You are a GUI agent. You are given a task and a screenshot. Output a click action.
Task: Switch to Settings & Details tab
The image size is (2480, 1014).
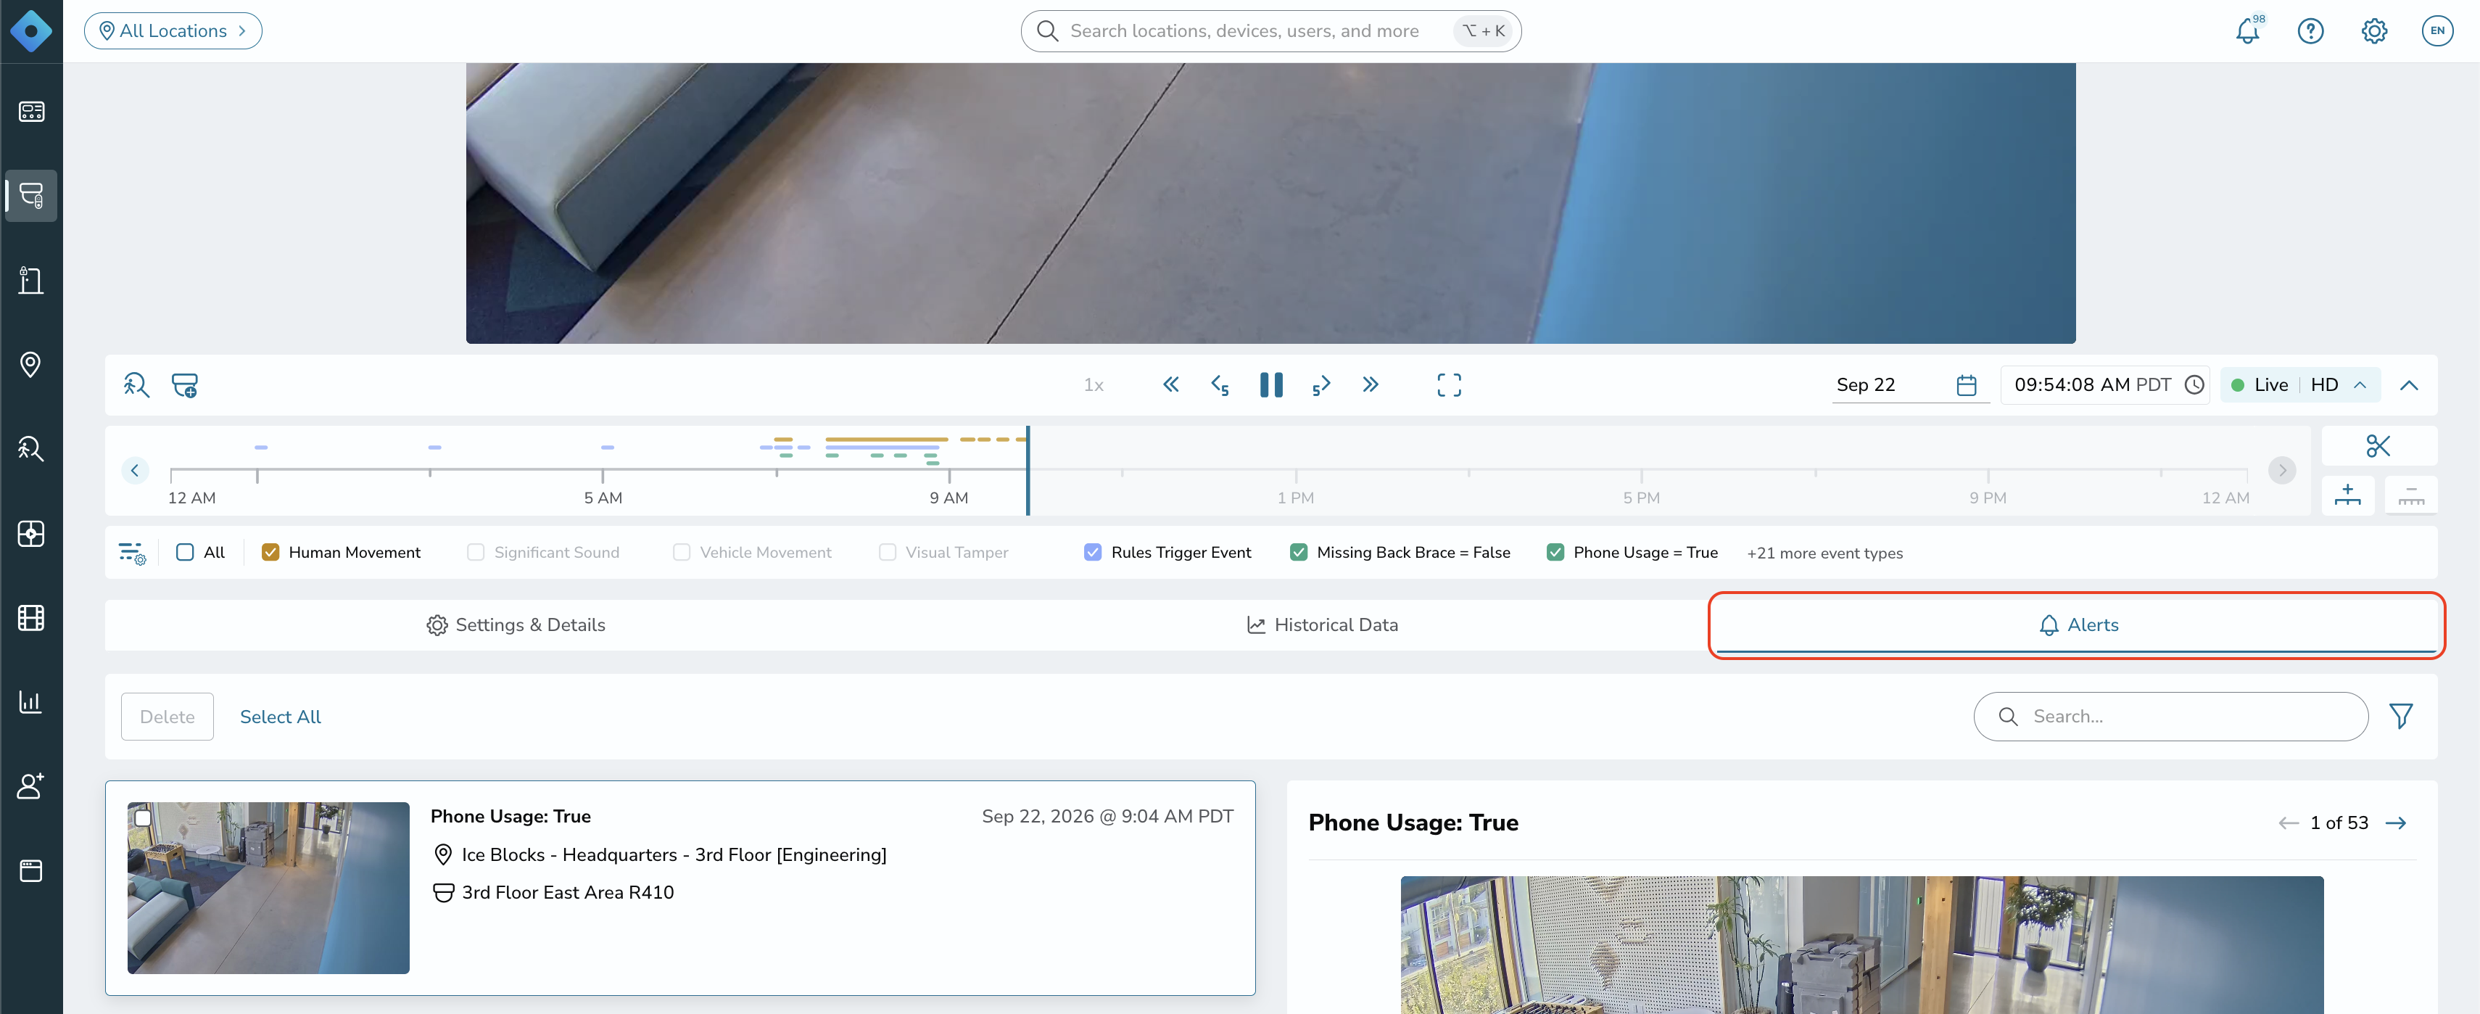click(516, 625)
